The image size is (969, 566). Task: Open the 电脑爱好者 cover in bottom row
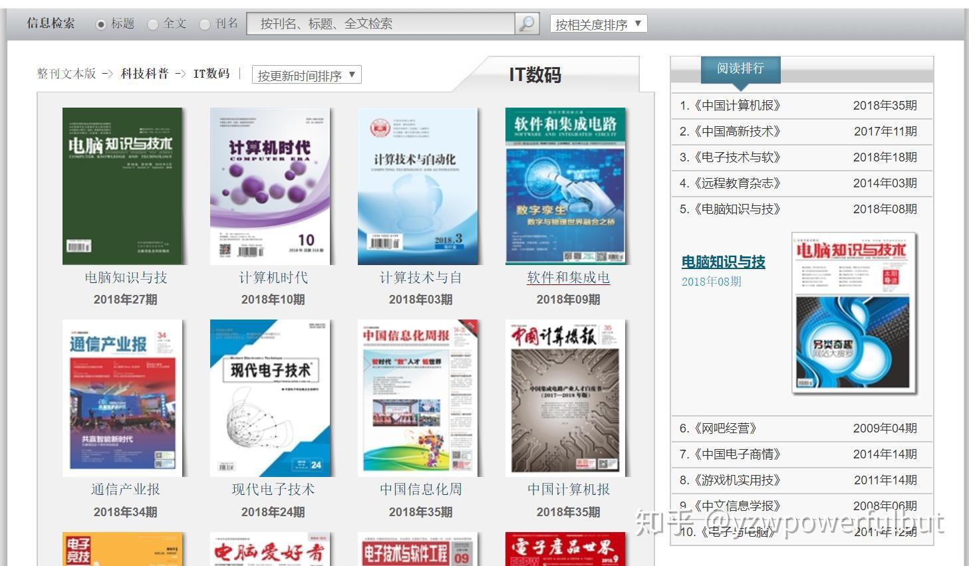click(270, 549)
